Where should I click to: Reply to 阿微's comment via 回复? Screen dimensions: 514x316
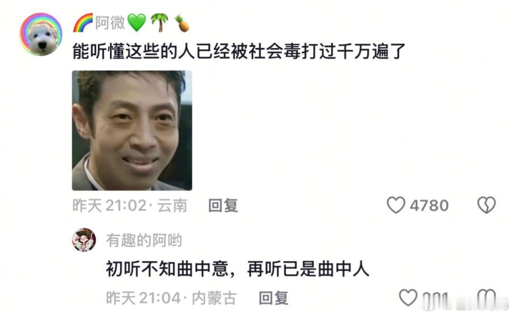pos(223,206)
